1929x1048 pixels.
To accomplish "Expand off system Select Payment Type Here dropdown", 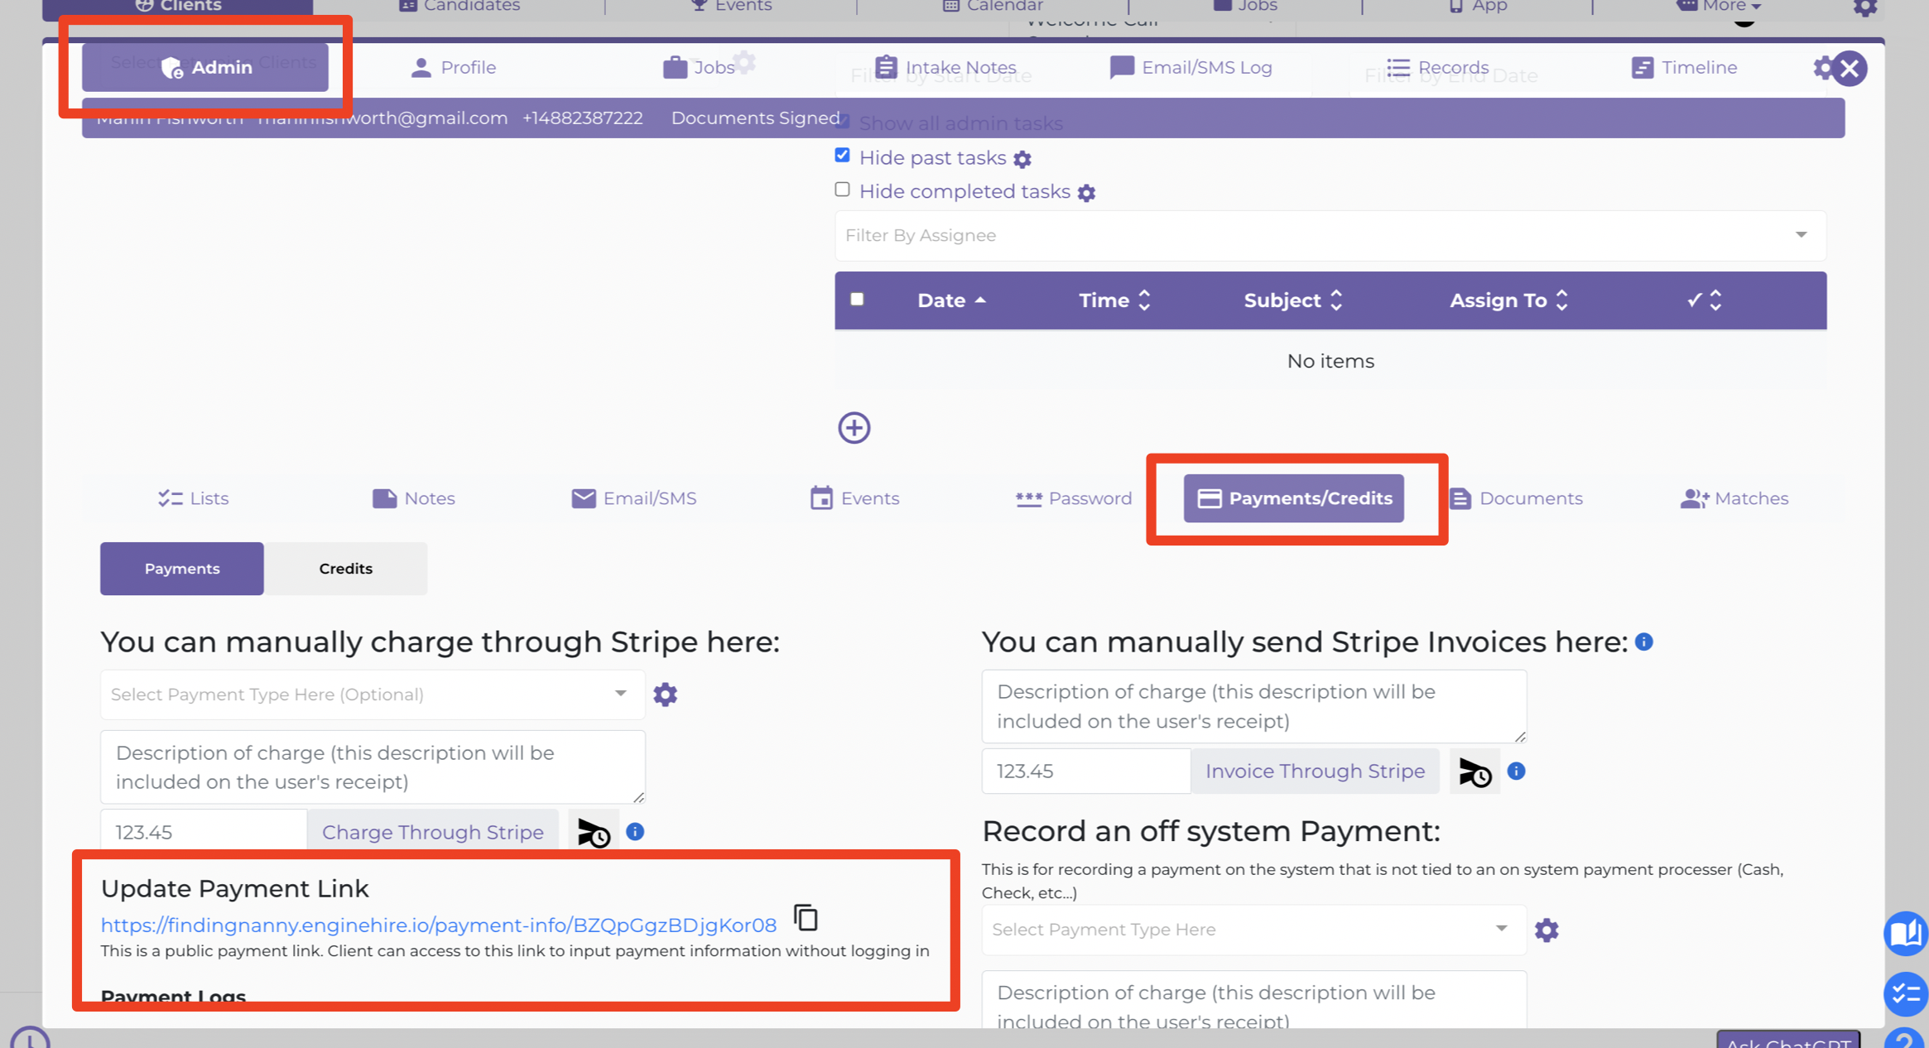I will point(1253,930).
